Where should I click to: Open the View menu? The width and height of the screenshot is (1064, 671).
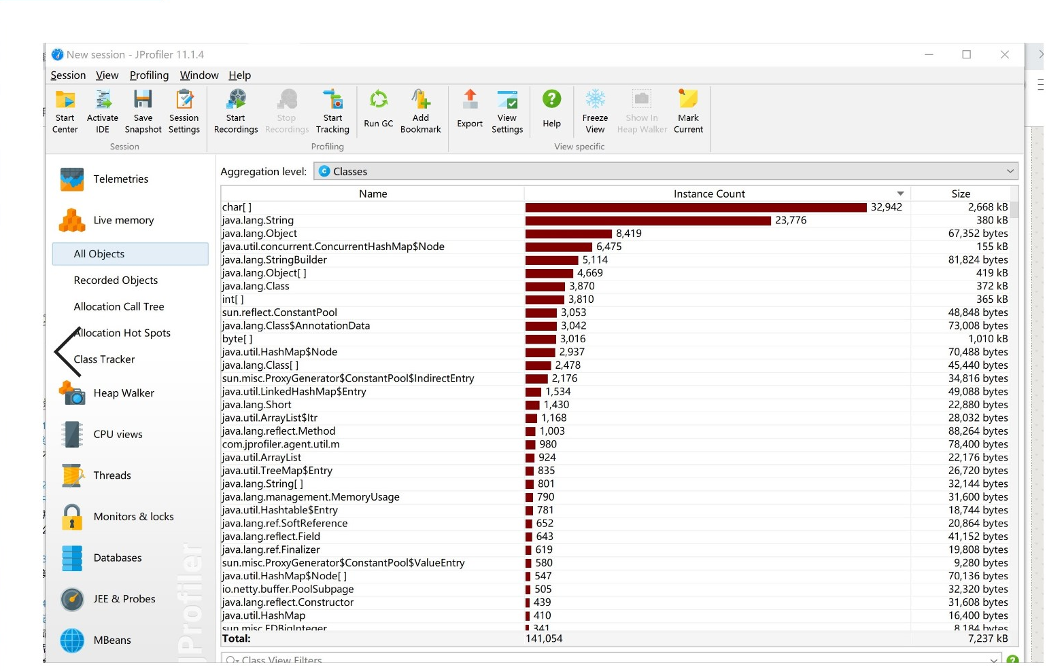(x=107, y=75)
